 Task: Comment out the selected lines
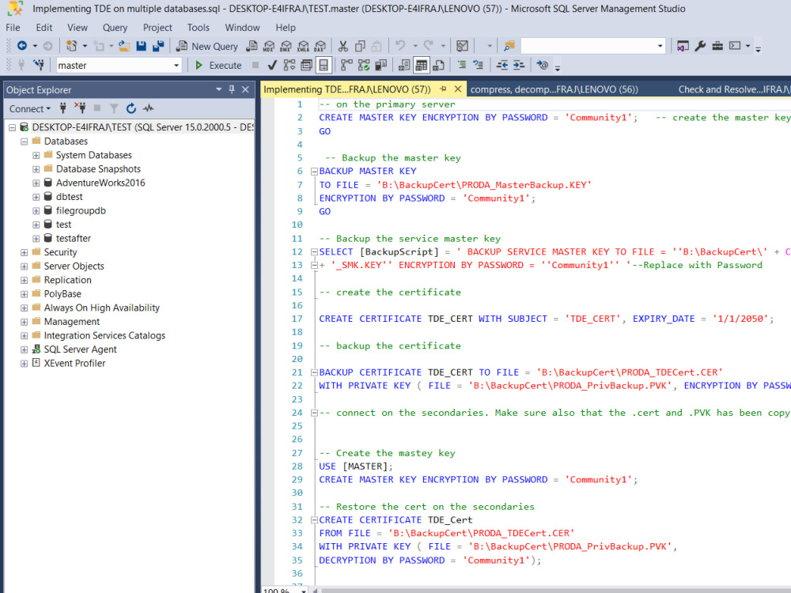[462, 65]
